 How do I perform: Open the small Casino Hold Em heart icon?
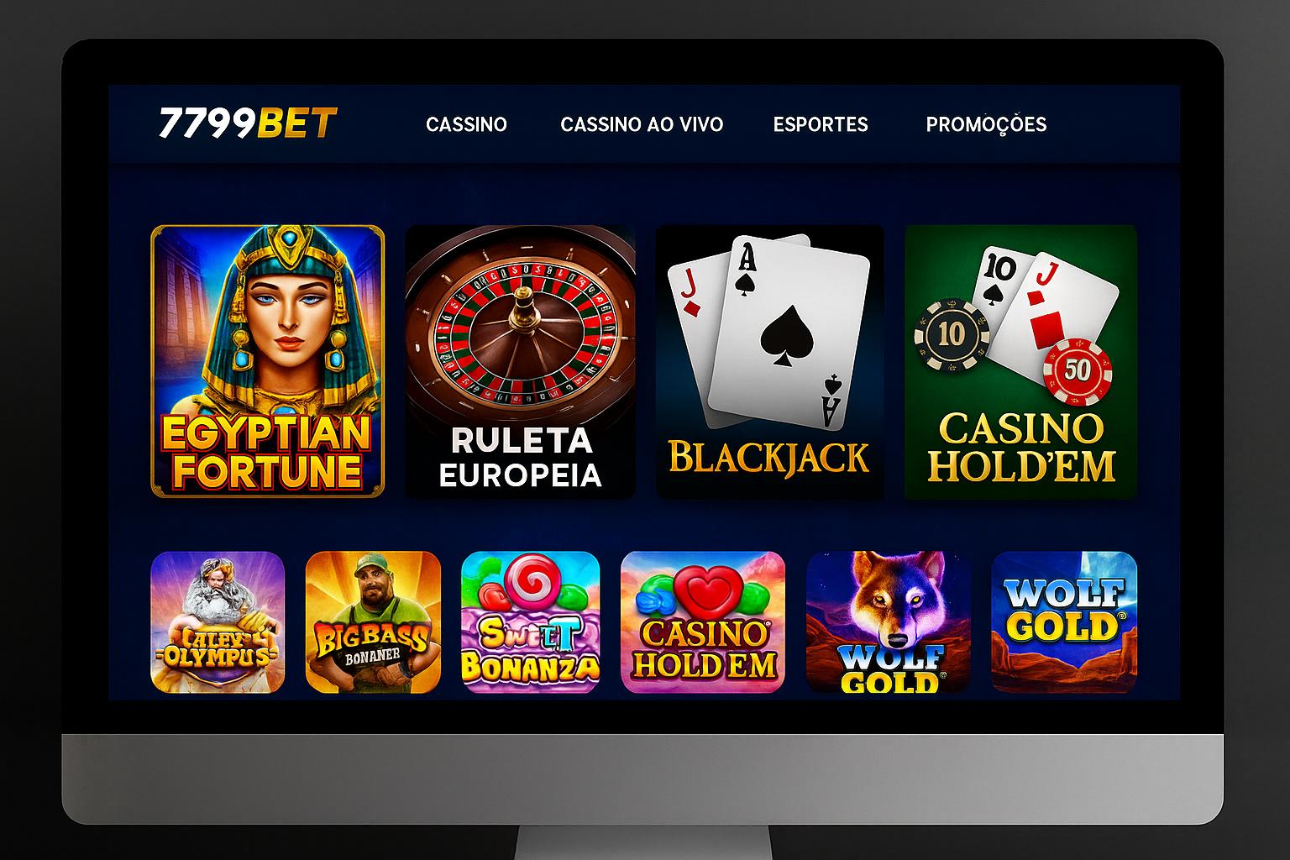coord(703,622)
